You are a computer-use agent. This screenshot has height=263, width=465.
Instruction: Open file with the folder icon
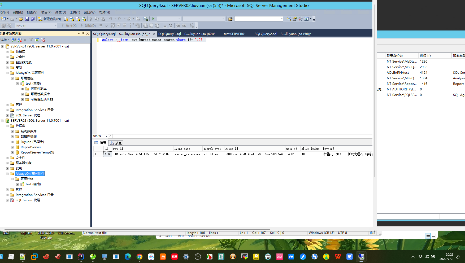point(21,19)
